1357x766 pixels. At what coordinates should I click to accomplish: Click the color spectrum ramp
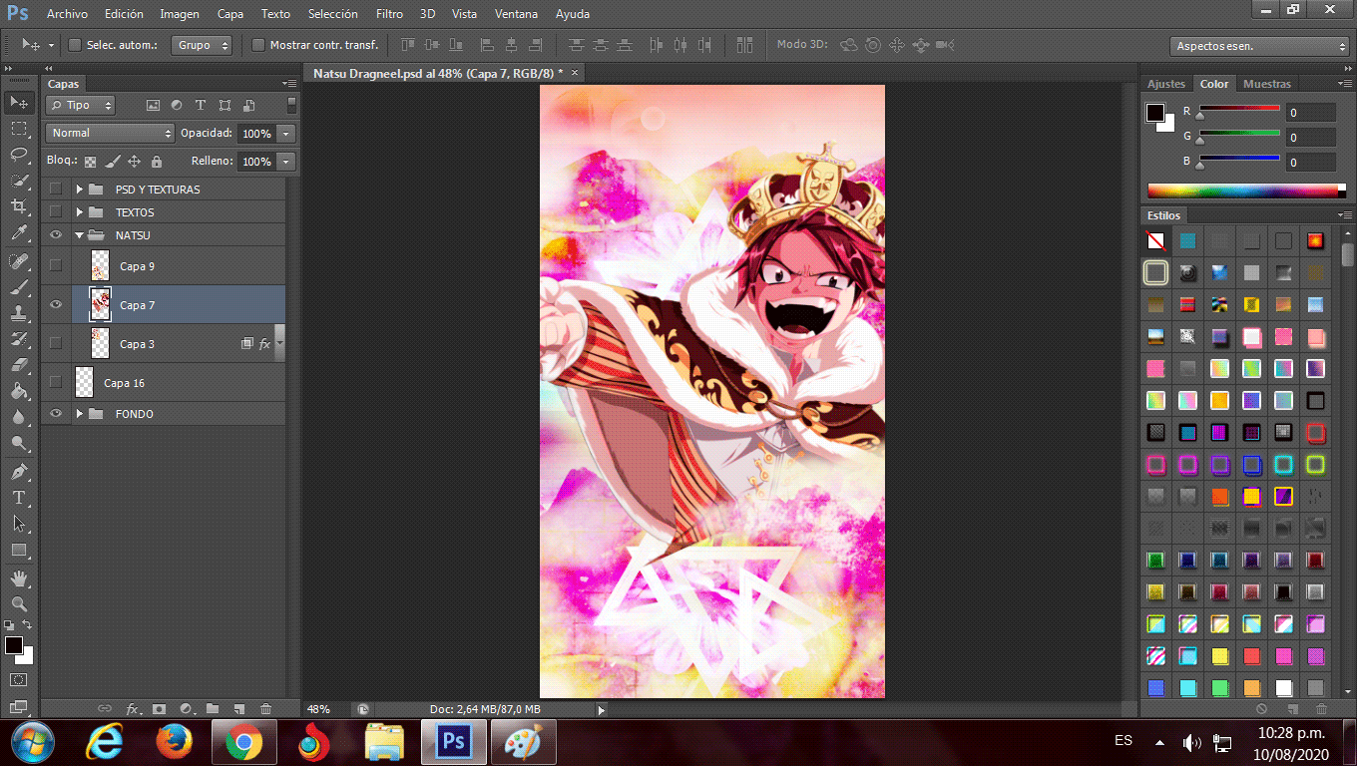click(1242, 191)
